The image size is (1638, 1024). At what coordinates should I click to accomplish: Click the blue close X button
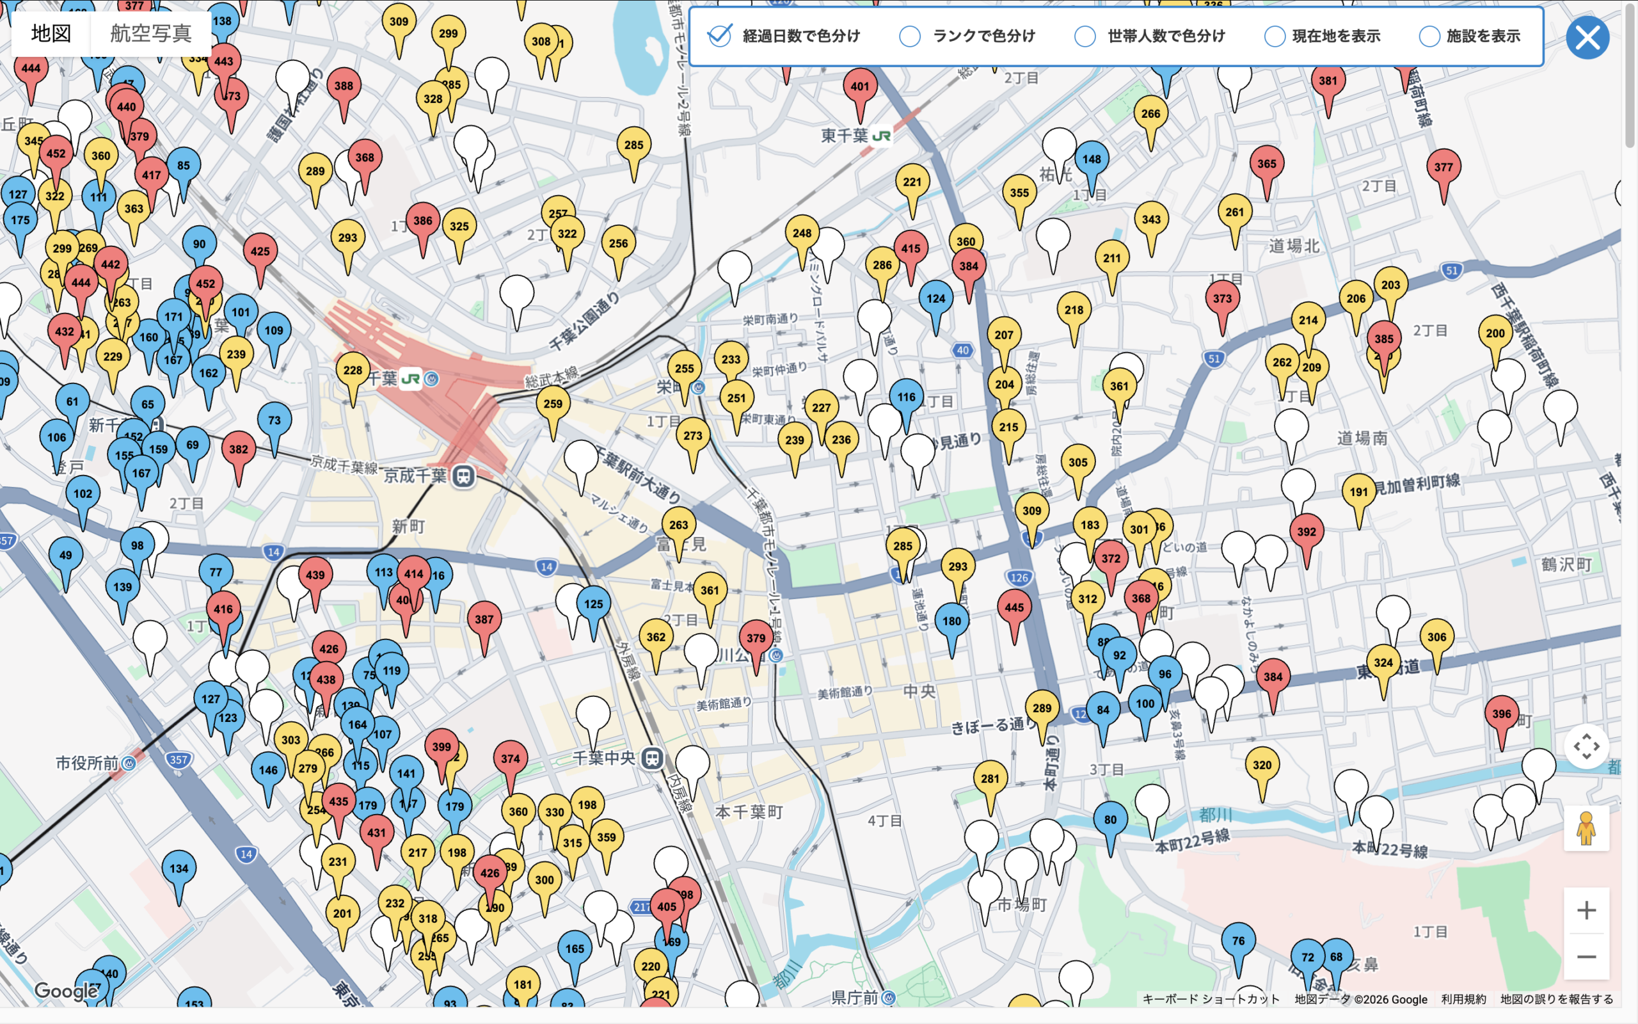(x=1587, y=37)
